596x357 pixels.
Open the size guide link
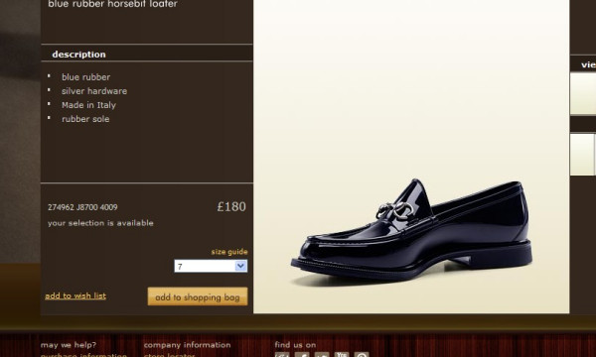(x=229, y=252)
